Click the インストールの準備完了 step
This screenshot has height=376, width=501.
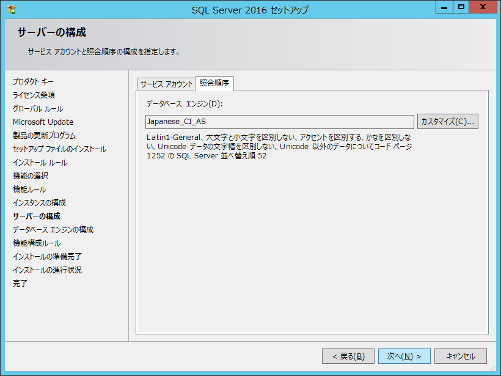(47, 256)
